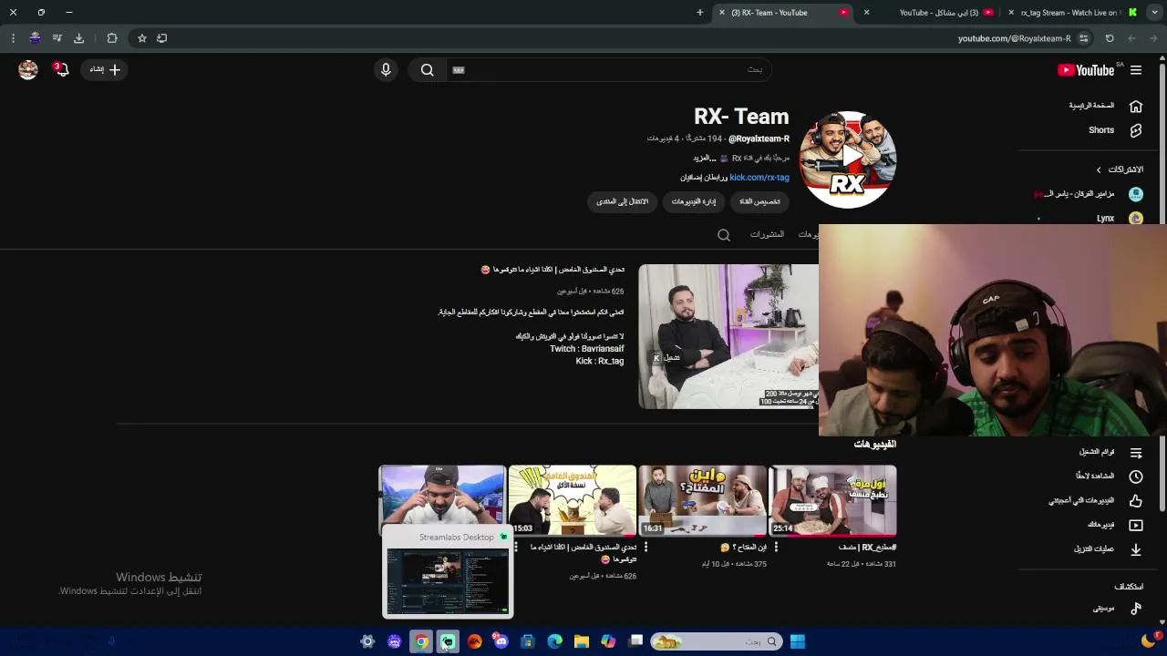The width and height of the screenshot is (1167, 656).
Task: Open Music in the Explore section
Action: pyautogui.click(x=1118, y=609)
